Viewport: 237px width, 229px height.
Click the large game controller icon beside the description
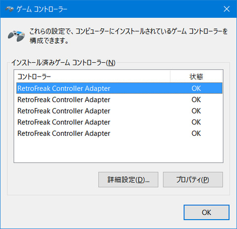16,36
